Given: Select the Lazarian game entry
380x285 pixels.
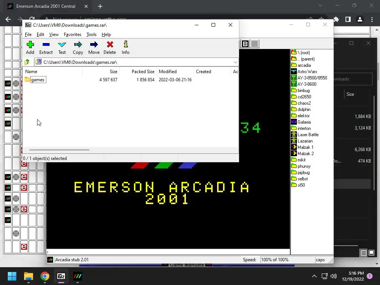Looking at the screenshot, I should pyautogui.click(x=302, y=141).
